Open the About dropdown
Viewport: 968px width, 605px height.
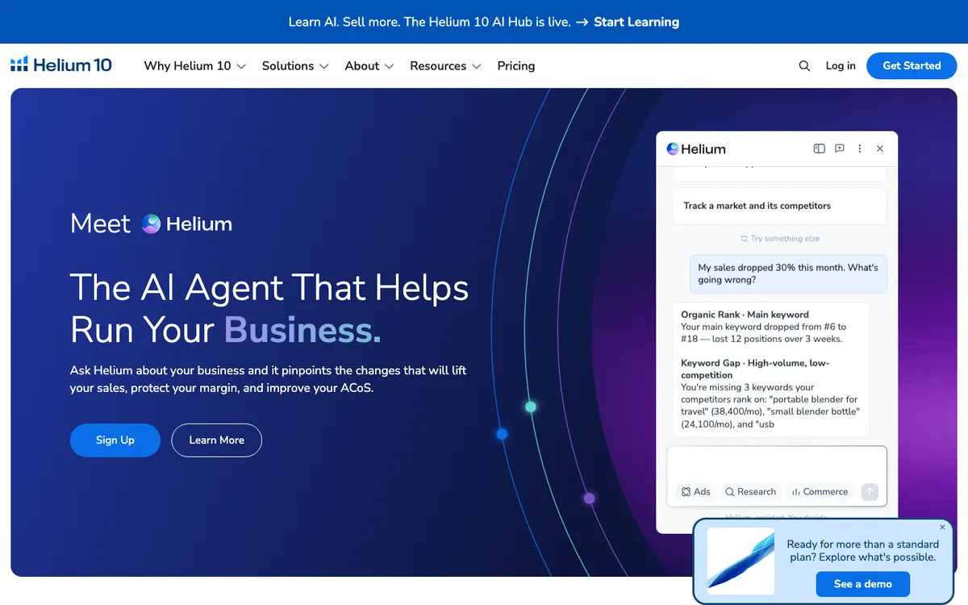point(369,66)
